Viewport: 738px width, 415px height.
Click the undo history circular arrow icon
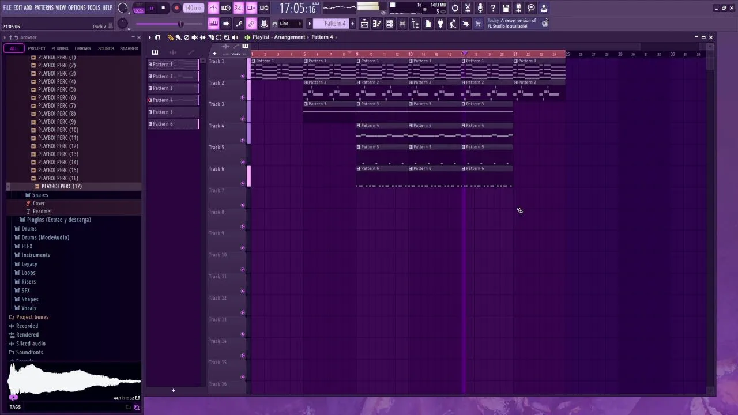coord(455,8)
